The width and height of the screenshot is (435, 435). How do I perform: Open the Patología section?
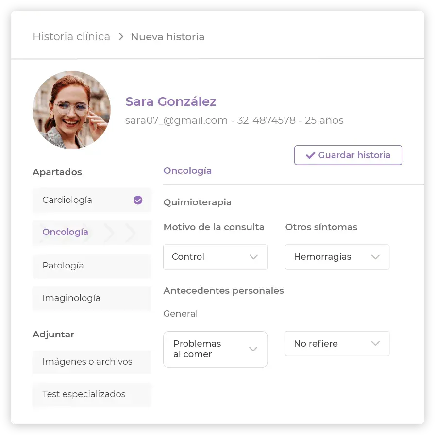[92, 266]
